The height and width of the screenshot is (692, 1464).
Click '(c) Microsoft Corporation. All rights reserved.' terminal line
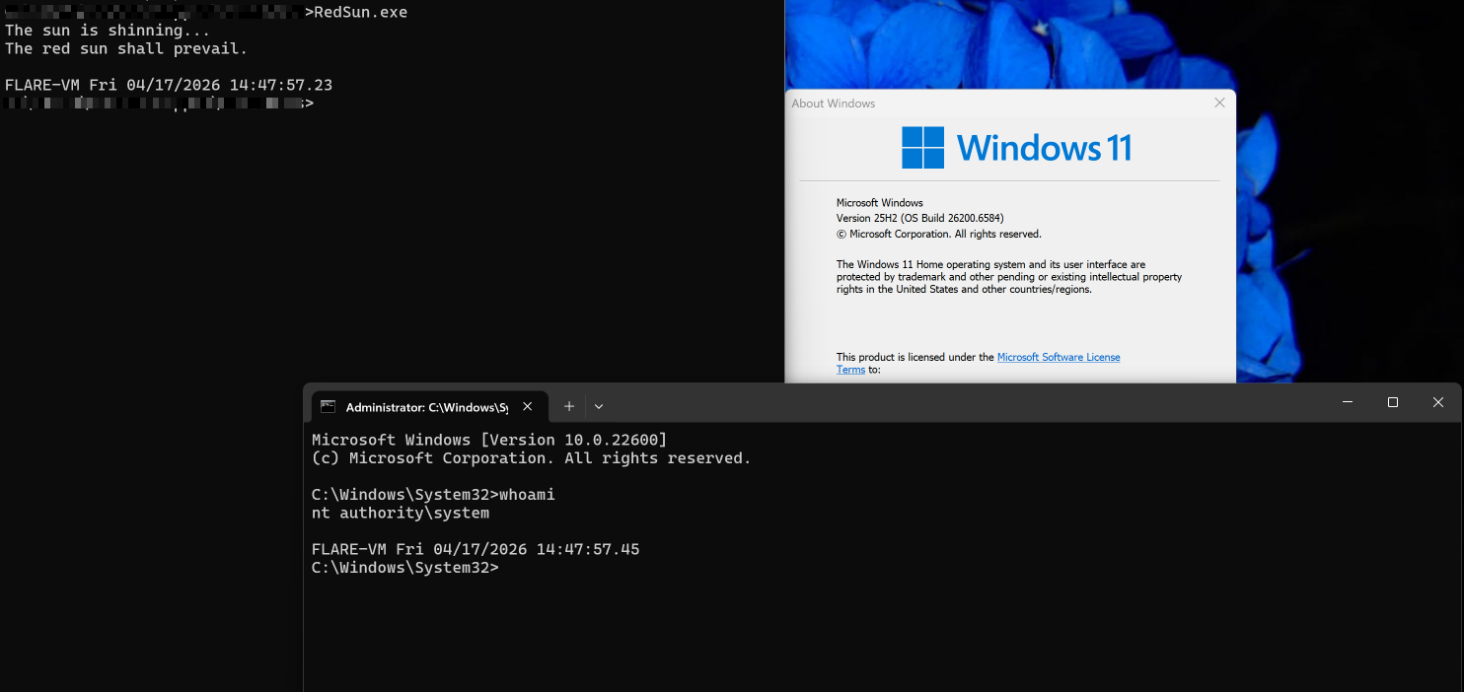coord(532,458)
